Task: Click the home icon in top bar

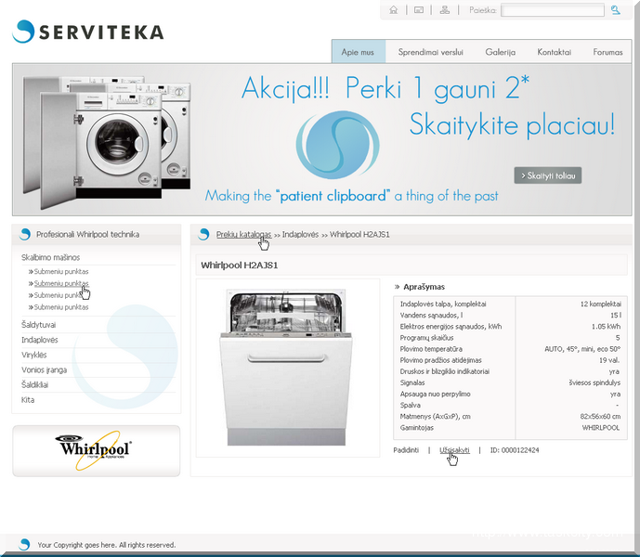Action: coord(394,10)
